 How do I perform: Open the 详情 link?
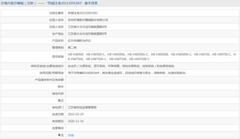click(71, 135)
